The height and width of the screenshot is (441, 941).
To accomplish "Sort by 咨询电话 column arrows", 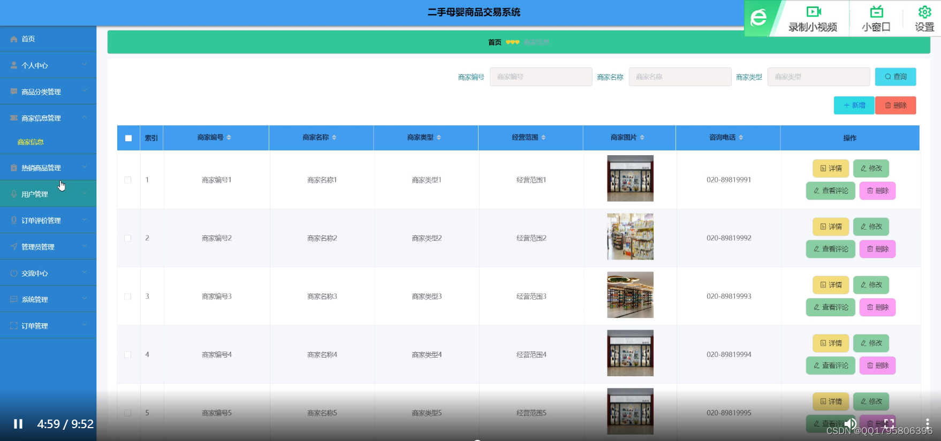I will point(741,138).
